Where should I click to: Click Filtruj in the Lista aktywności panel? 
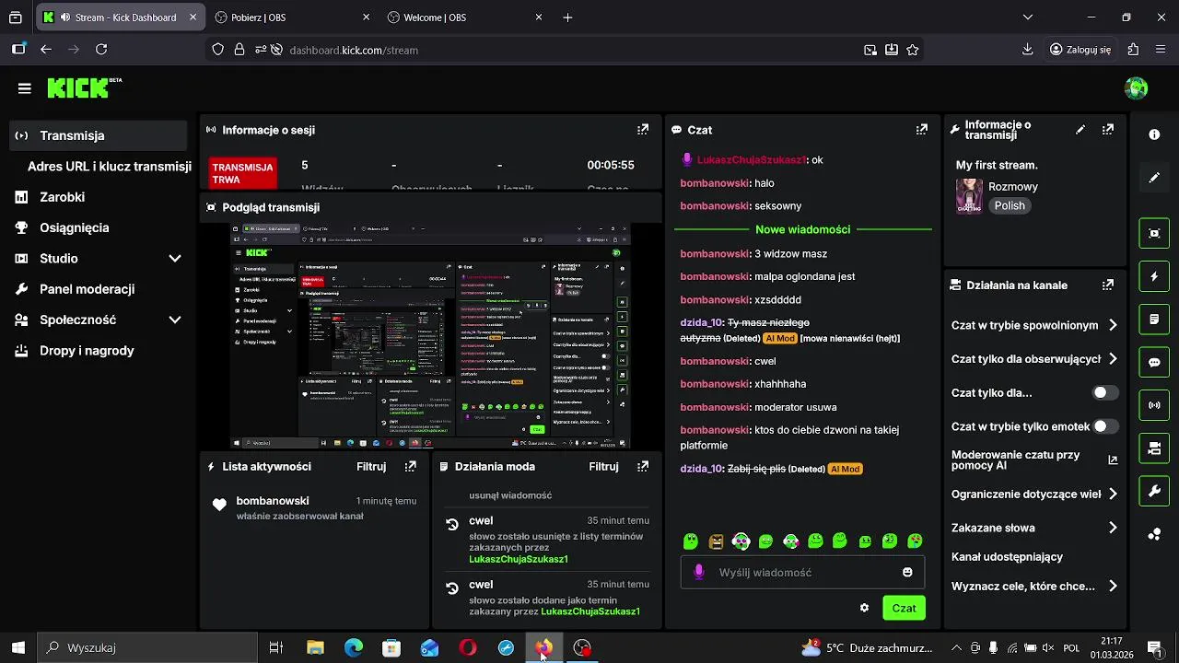tap(371, 467)
